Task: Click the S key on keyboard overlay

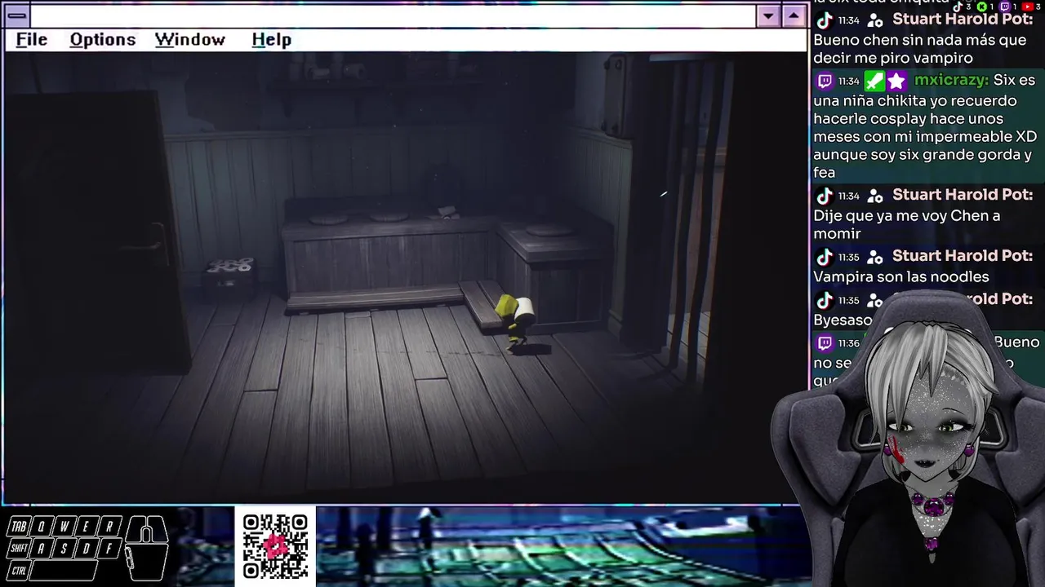Action: pos(64,548)
